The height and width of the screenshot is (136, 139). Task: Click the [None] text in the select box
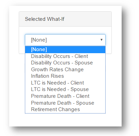pyautogui.click(x=39, y=40)
